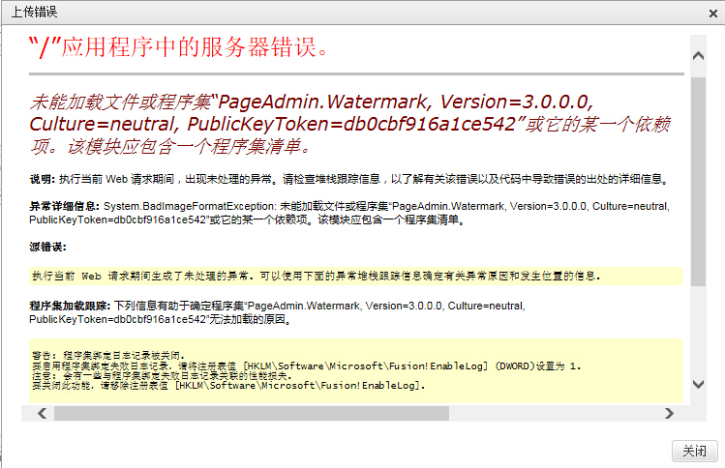Click the 上传错误 dialog title
This screenshot has height=468, width=725.
click(x=33, y=13)
